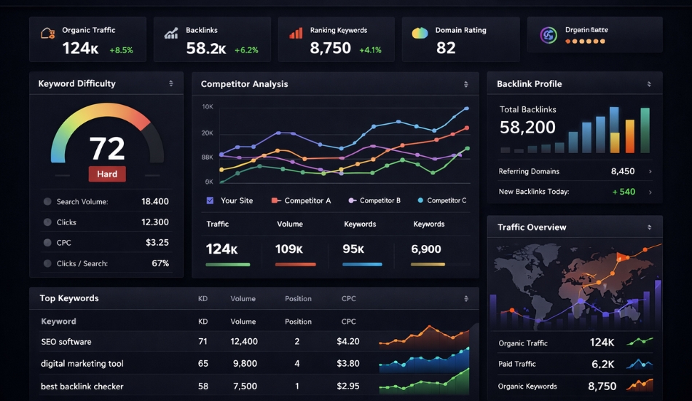The width and height of the screenshot is (692, 401).
Task: Open the best backlink checker keyword
Action: pyautogui.click(x=82, y=386)
